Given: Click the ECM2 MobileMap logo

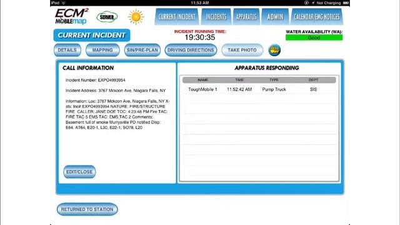Looking at the screenshot, I should click(x=72, y=17).
